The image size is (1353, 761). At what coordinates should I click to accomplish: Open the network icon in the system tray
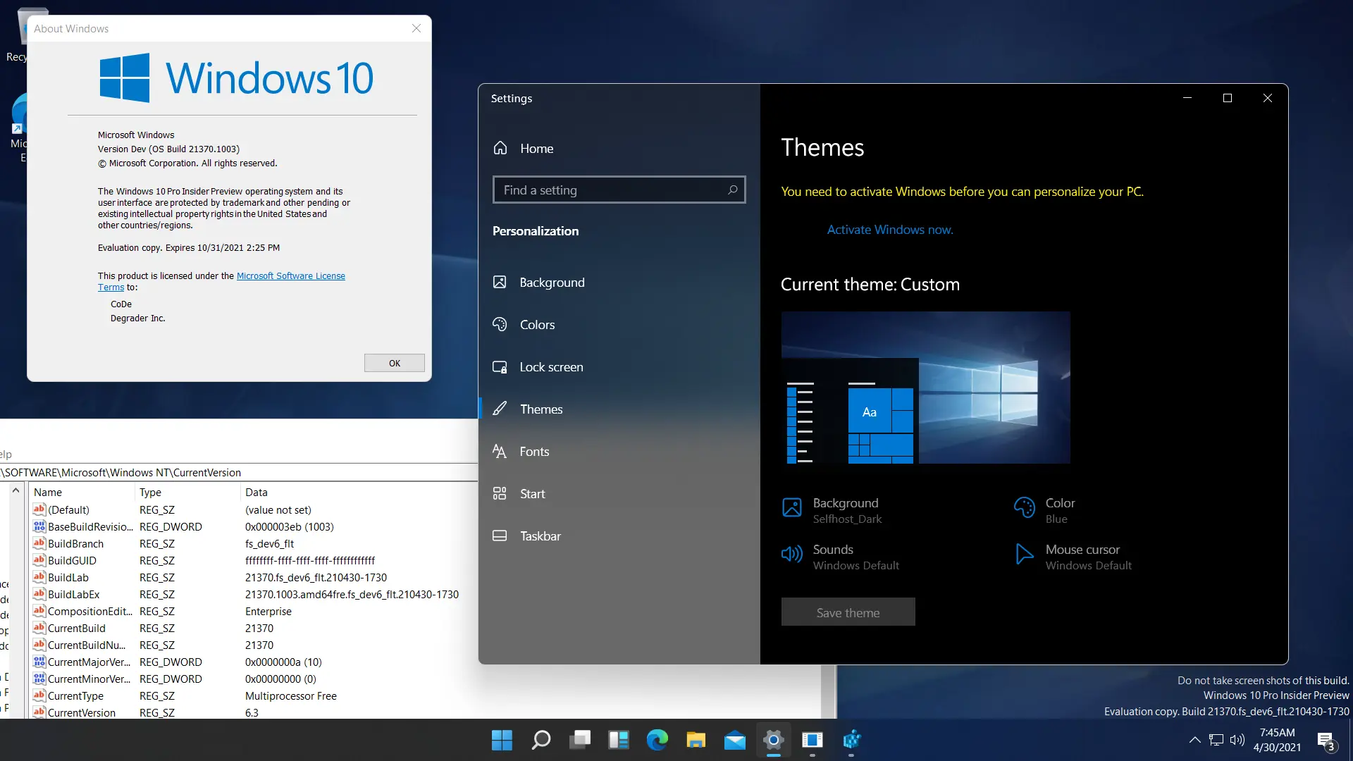point(1216,740)
